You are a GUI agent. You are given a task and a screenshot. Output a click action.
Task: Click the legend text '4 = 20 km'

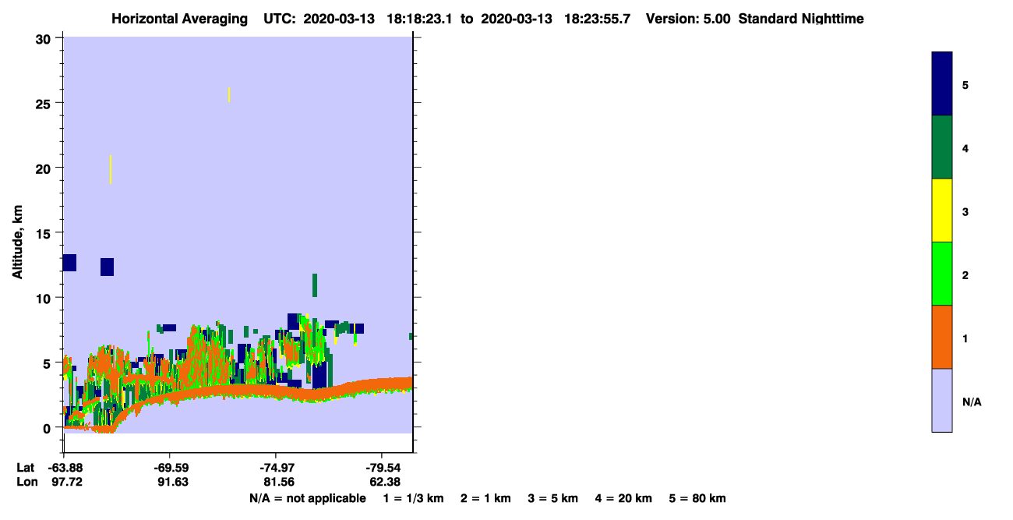[623, 498]
